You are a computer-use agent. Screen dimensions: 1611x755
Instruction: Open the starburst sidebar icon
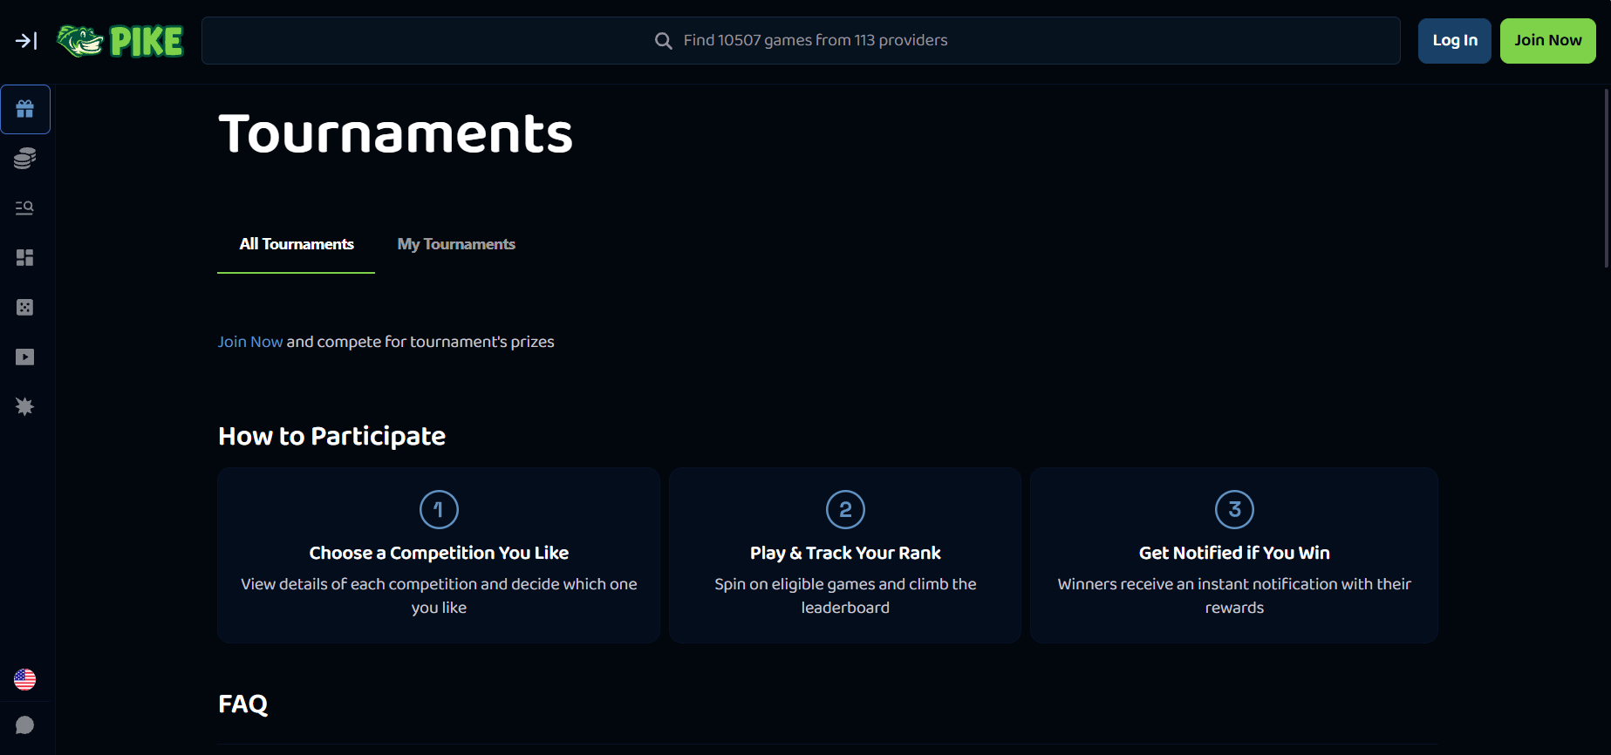tap(25, 406)
